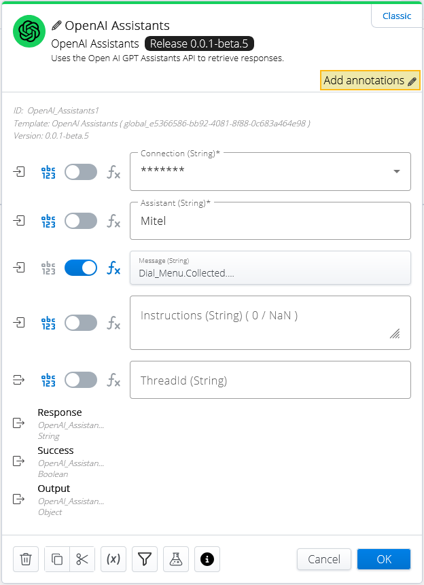Screen dimensions: 424x585
Task: Open the Message expression Dial_Menu.Collected field
Action: 270,268
